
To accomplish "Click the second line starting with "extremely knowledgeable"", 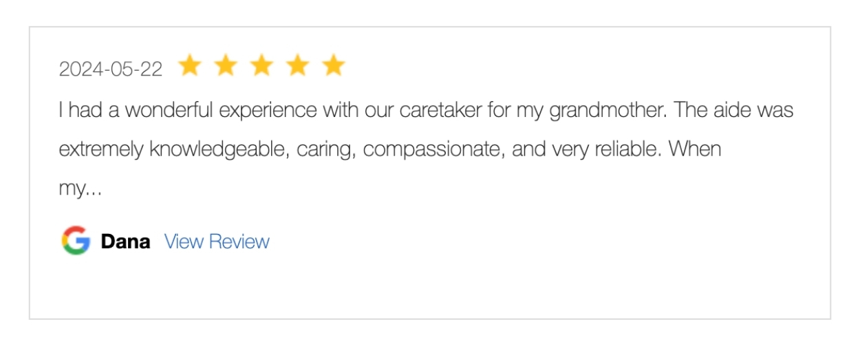I will 390,149.
